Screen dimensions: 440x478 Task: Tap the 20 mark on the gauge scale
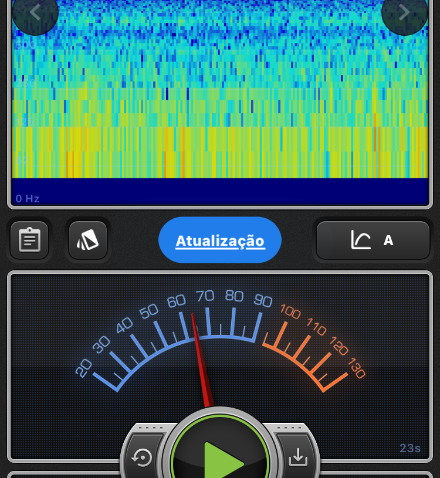84,368
